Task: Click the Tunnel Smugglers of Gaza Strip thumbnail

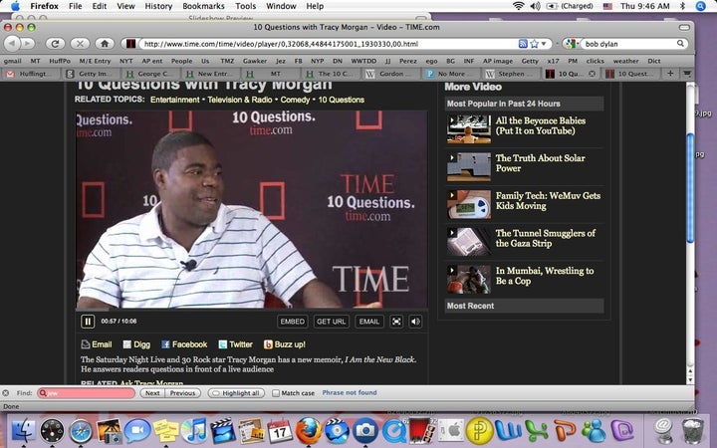Action: point(469,241)
